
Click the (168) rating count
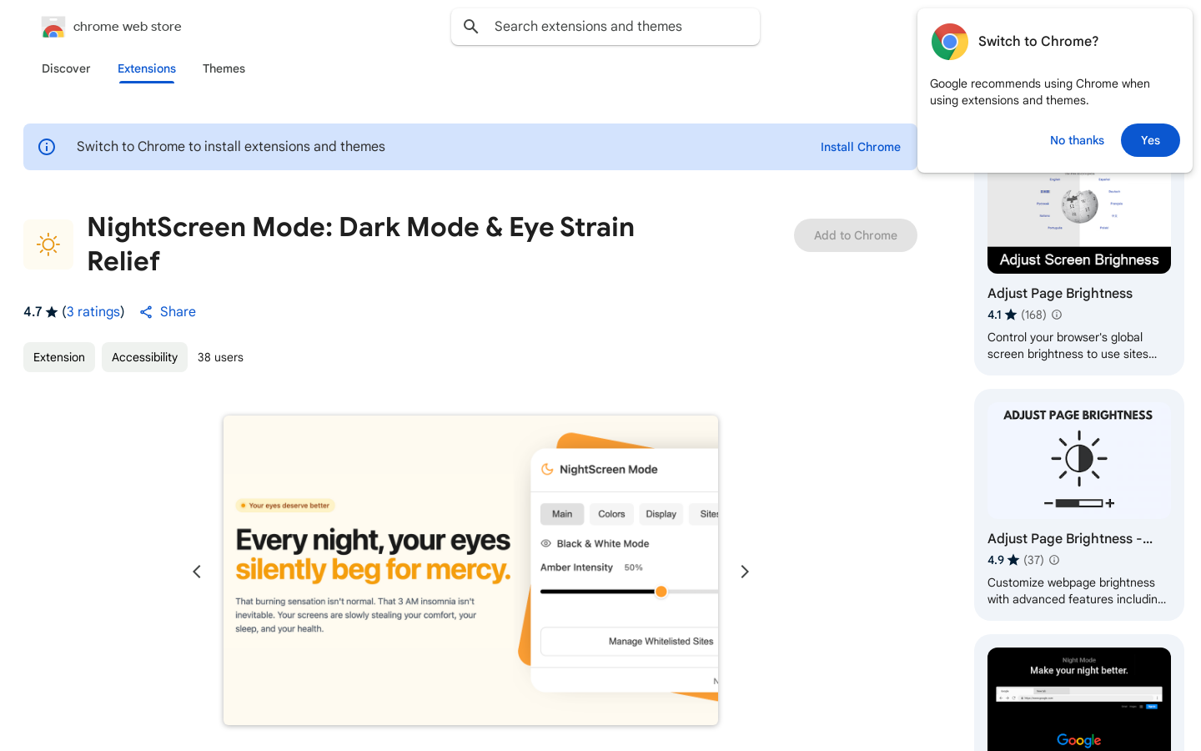1033,315
